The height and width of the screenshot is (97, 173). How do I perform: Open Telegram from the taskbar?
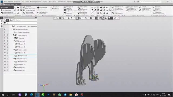(x=65, y=95)
